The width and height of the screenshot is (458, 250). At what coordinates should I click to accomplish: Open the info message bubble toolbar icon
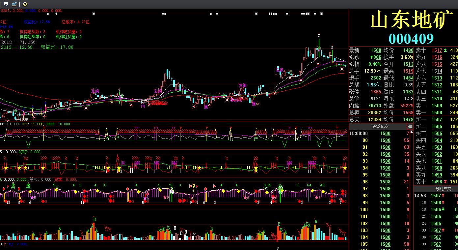pos(6,4)
